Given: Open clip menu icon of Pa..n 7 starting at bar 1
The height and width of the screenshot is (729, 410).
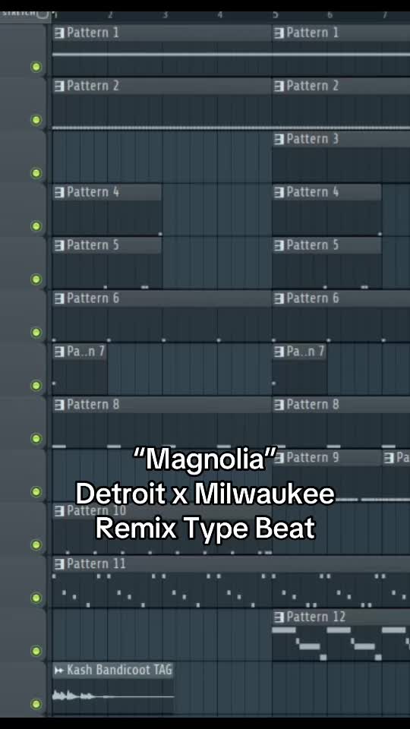Looking at the screenshot, I should pos(59,352).
